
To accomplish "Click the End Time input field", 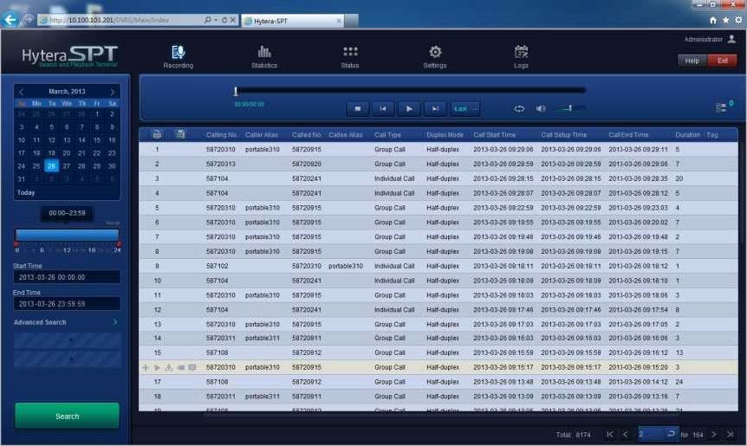I will (67, 304).
